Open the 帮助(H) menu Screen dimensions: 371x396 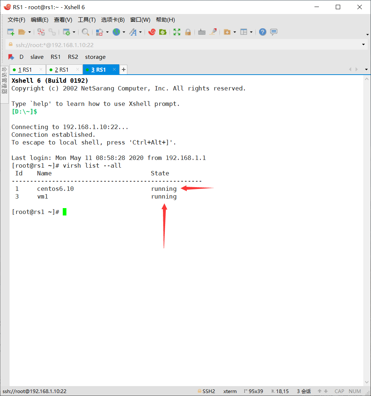click(166, 20)
